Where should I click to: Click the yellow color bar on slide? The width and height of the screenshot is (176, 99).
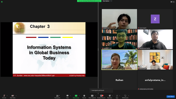pyautogui.click(x=68, y=37)
